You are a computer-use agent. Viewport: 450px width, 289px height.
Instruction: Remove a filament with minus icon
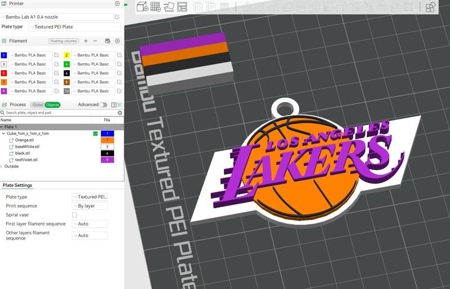95,41
